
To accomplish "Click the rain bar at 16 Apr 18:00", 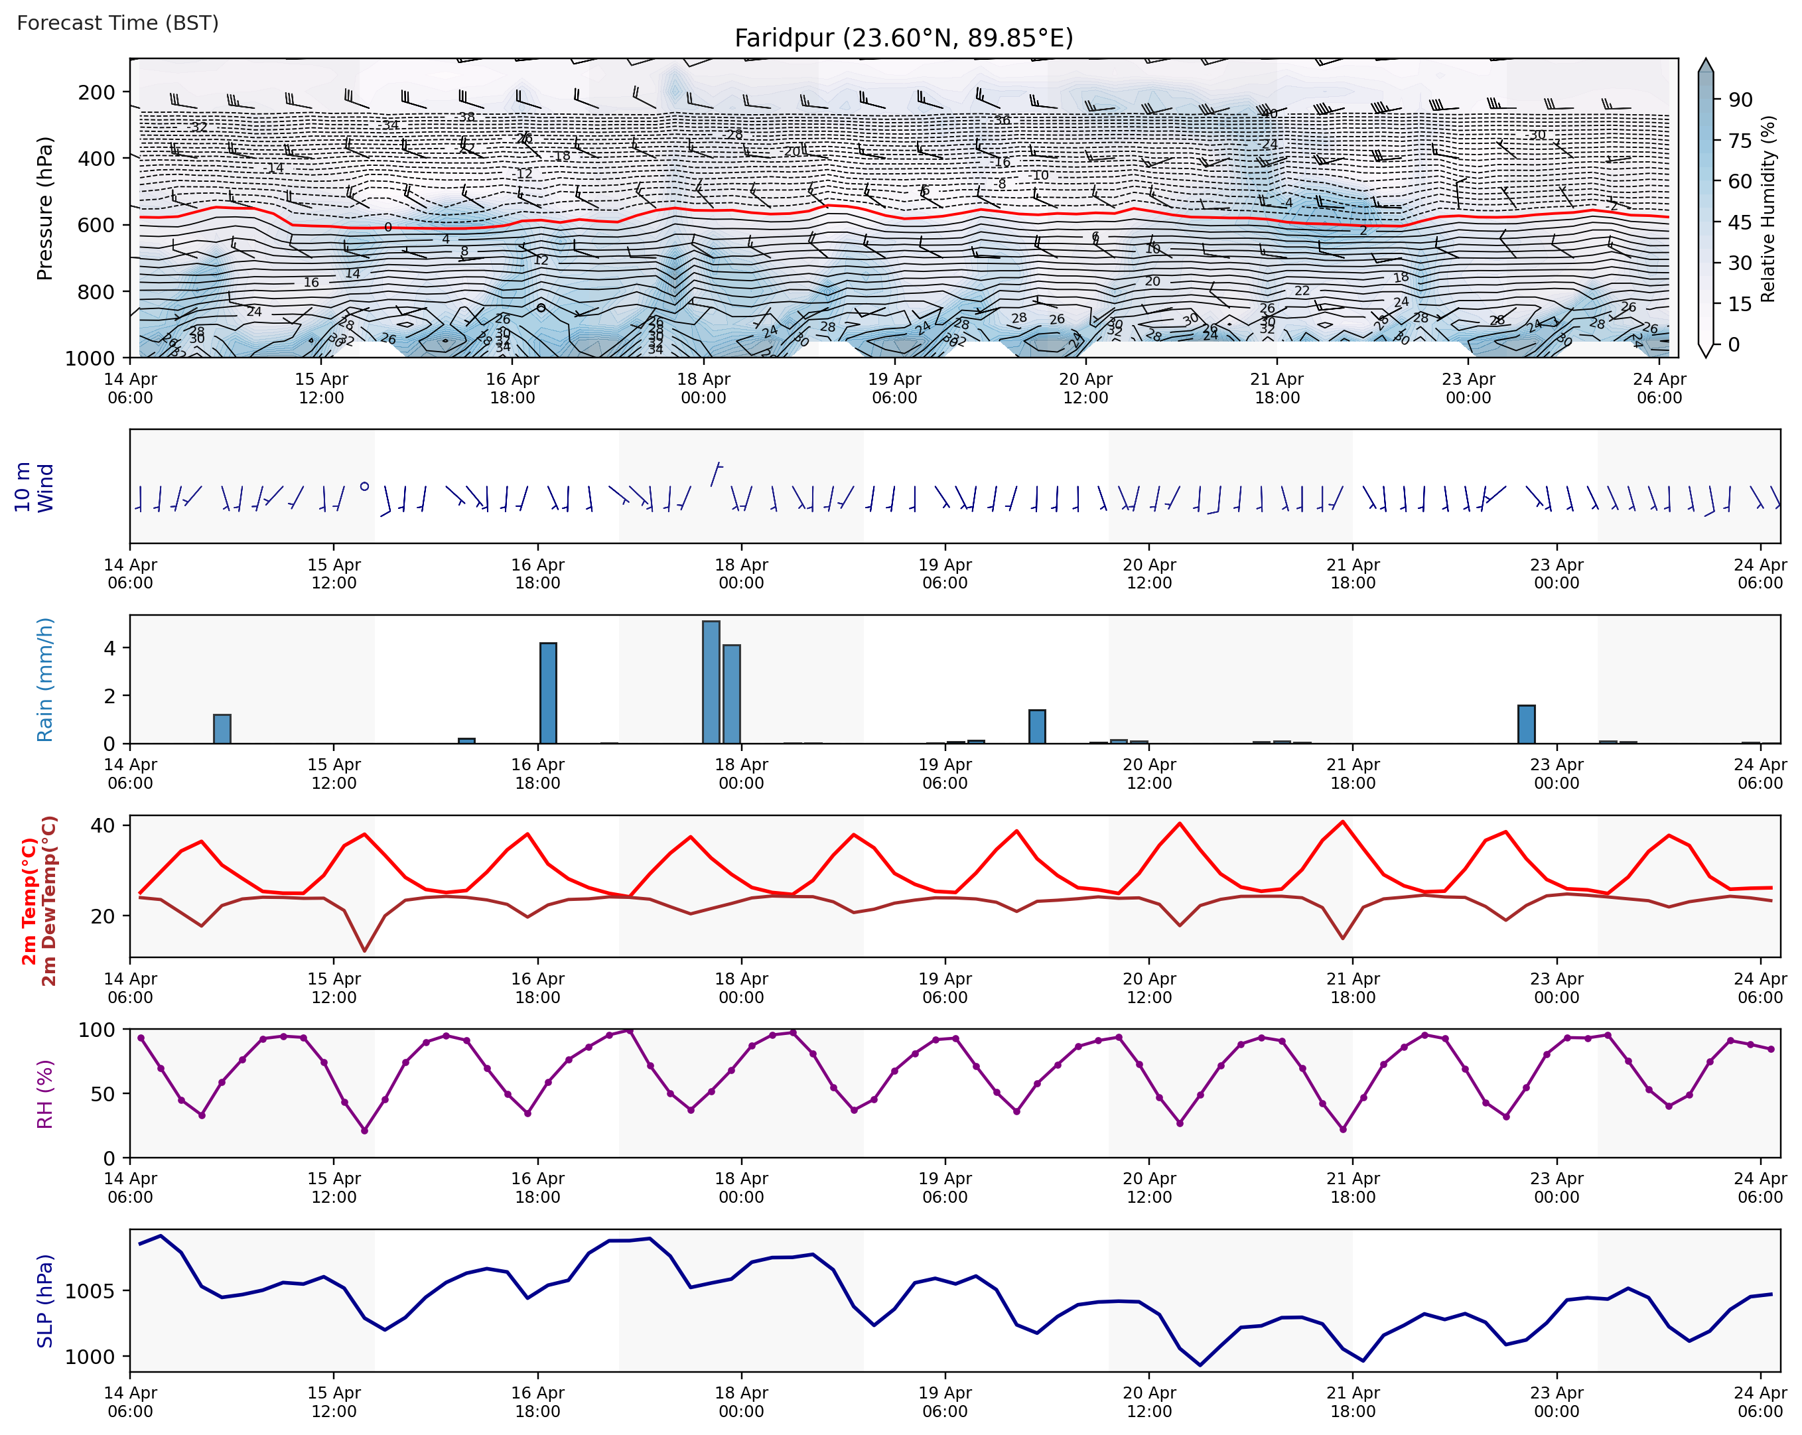I will [548, 693].
